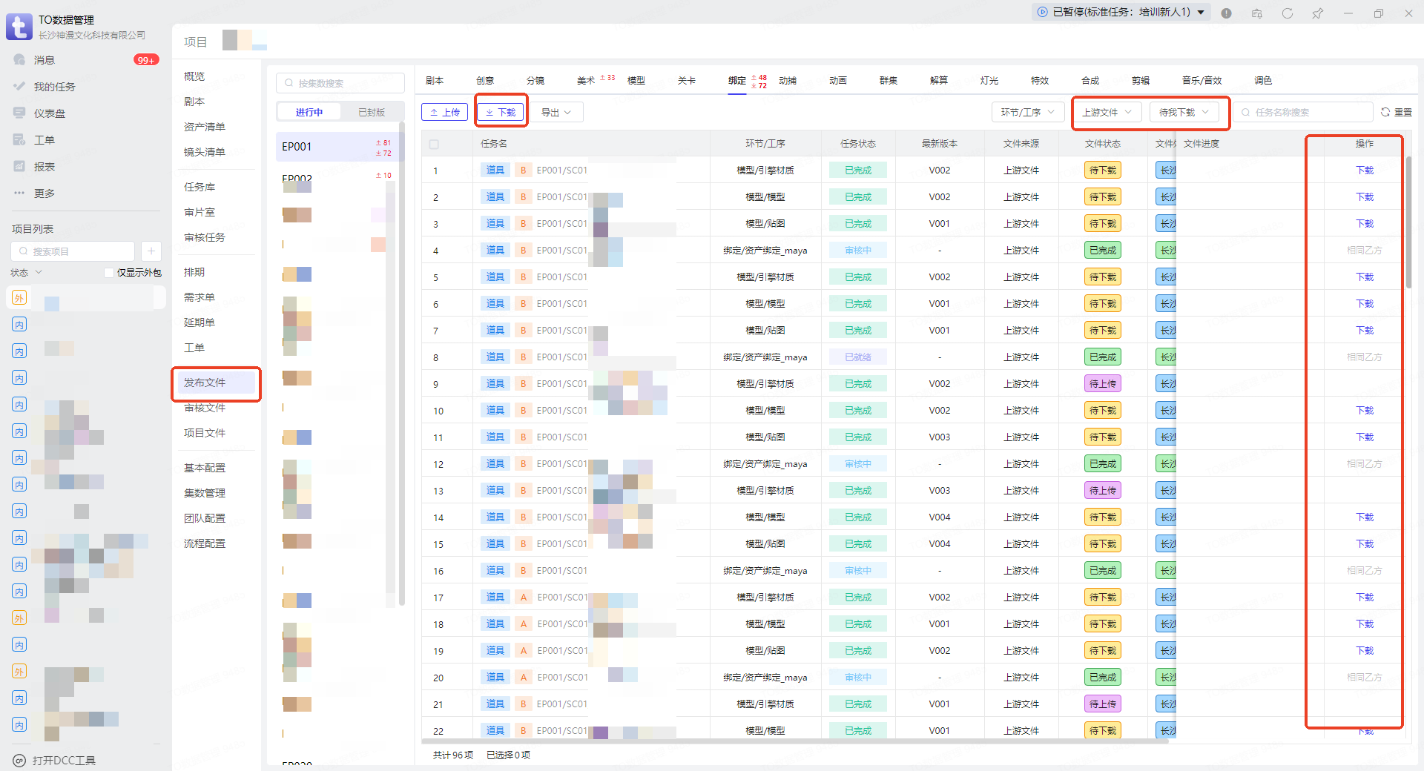
Task: Pin the window with the pushpin icon
Action: pyautogui.click(x=1317, y=13)
